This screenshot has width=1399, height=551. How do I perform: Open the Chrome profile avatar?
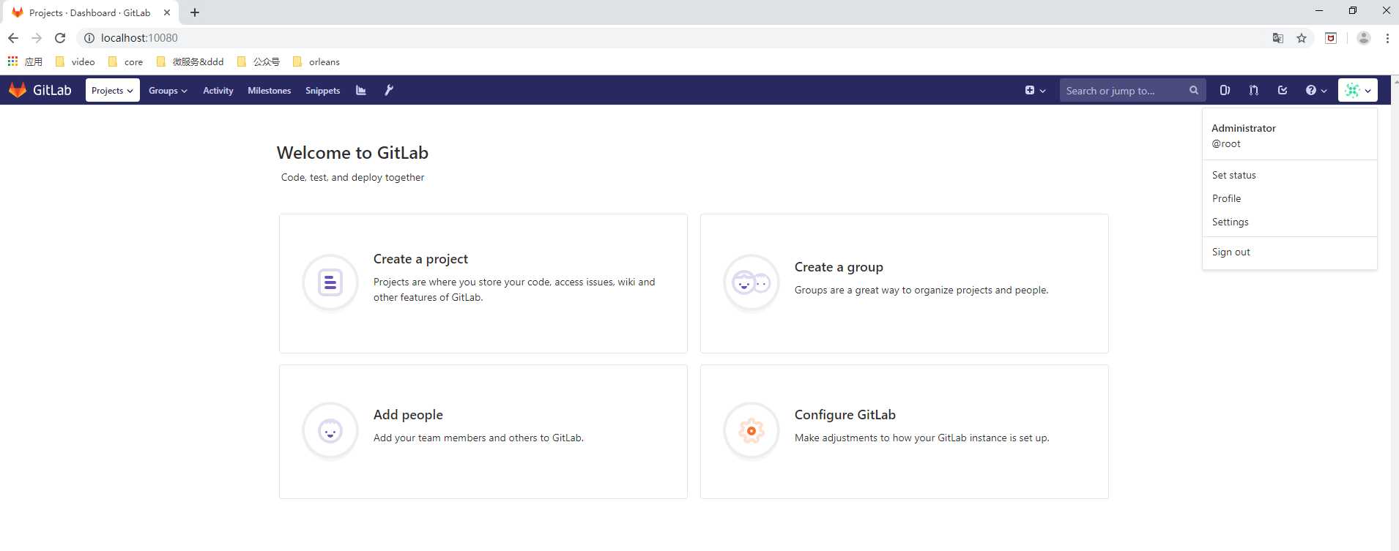tap(1363, 38)
